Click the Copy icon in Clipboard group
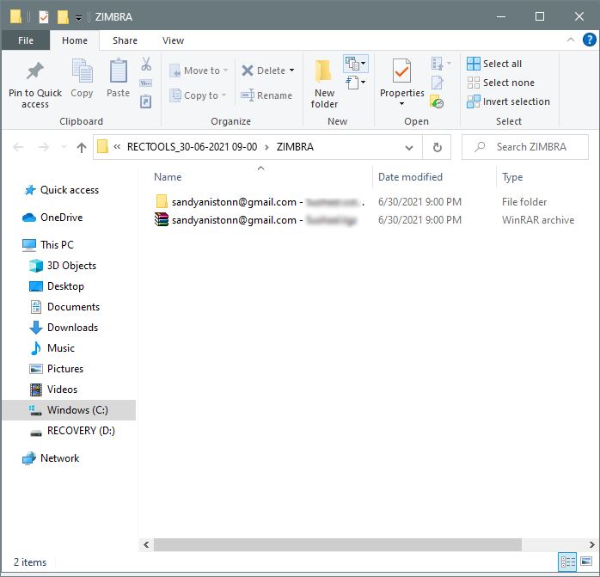 (x=82, y=71)
